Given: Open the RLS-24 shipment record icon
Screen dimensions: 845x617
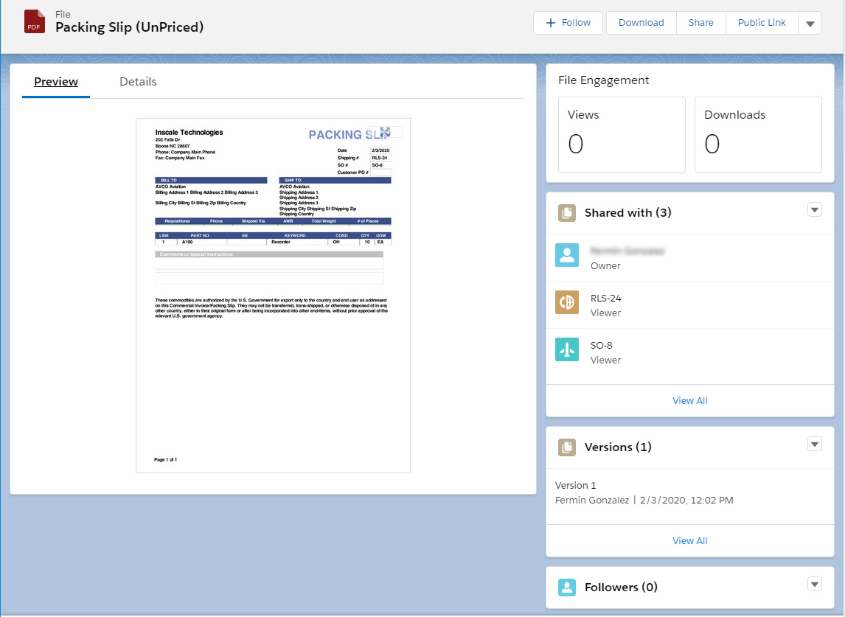Looking at the screenshot, I should tap(567, 302).
